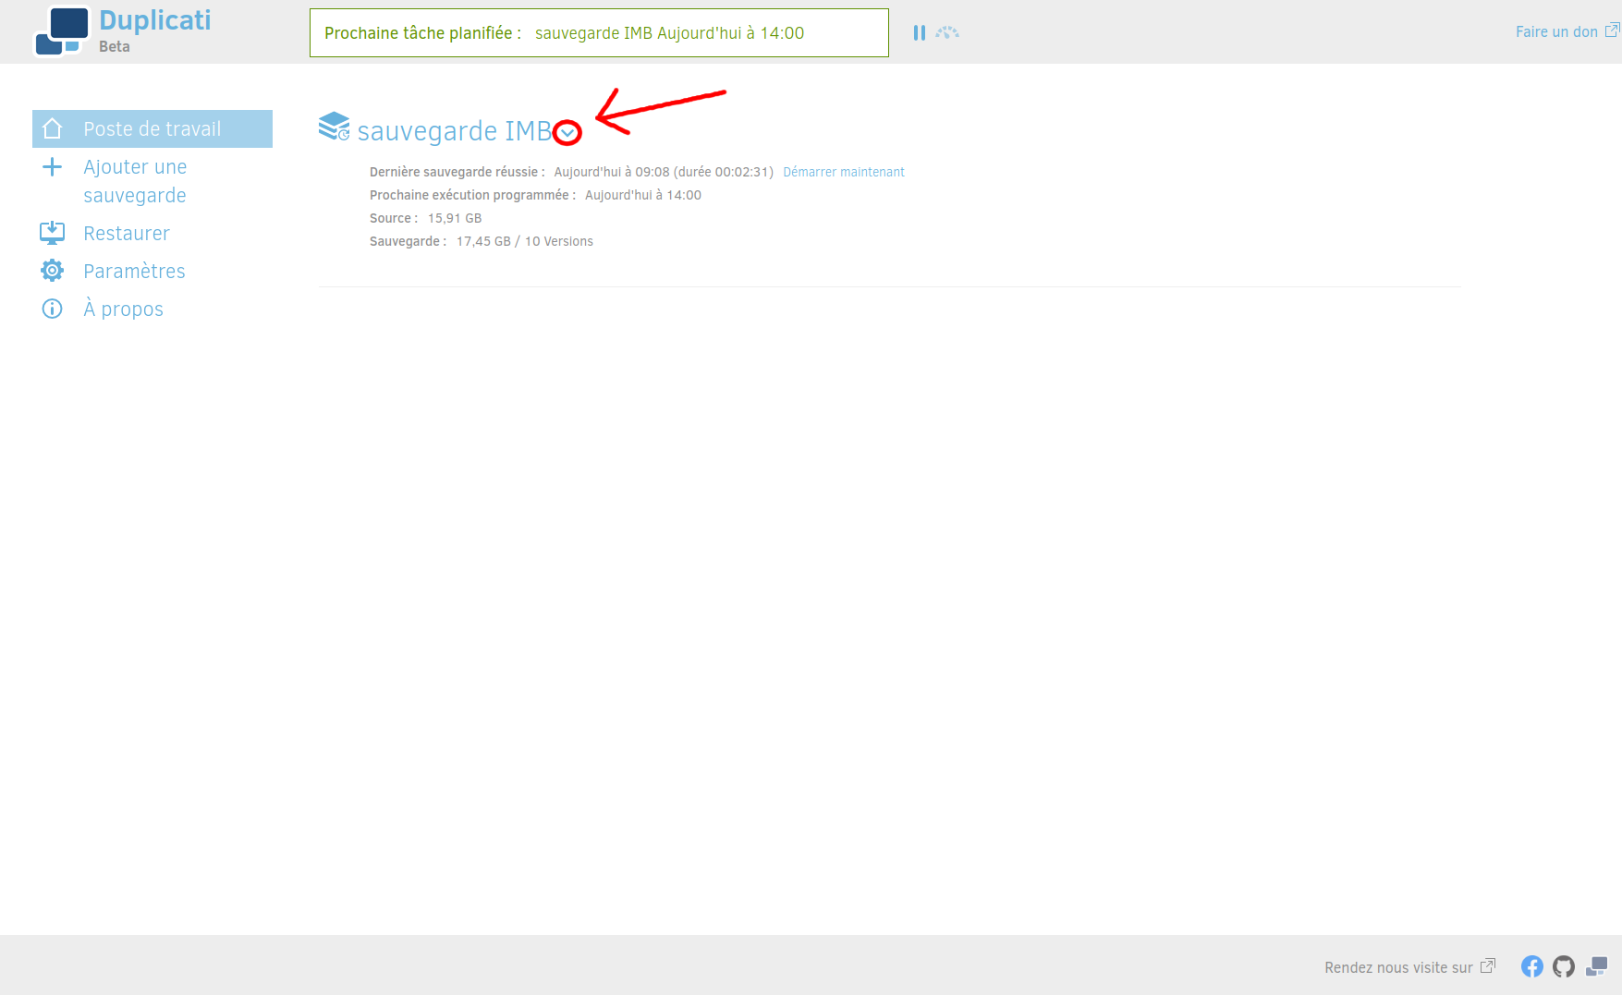The image size is (1622, 995).
Task: Open Poste de travail menu item
Action: click(152, 128)
